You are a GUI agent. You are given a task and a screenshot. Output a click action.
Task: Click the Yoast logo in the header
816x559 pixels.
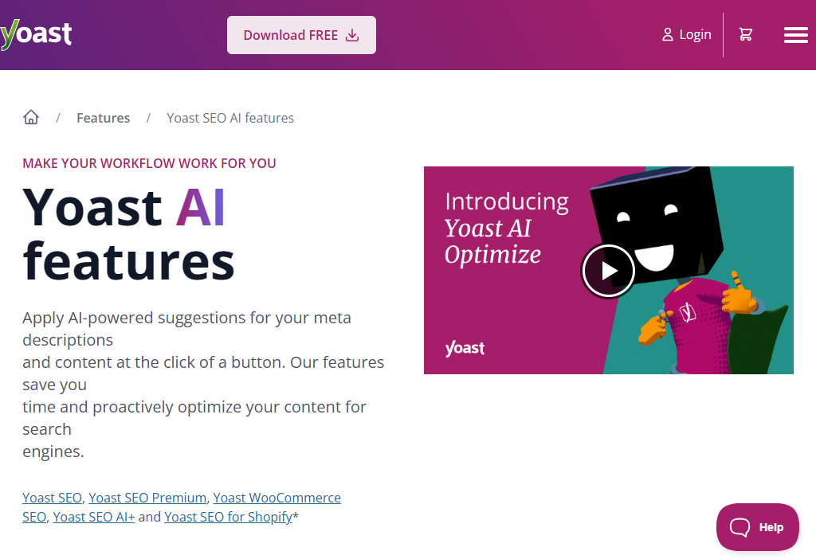36,34
